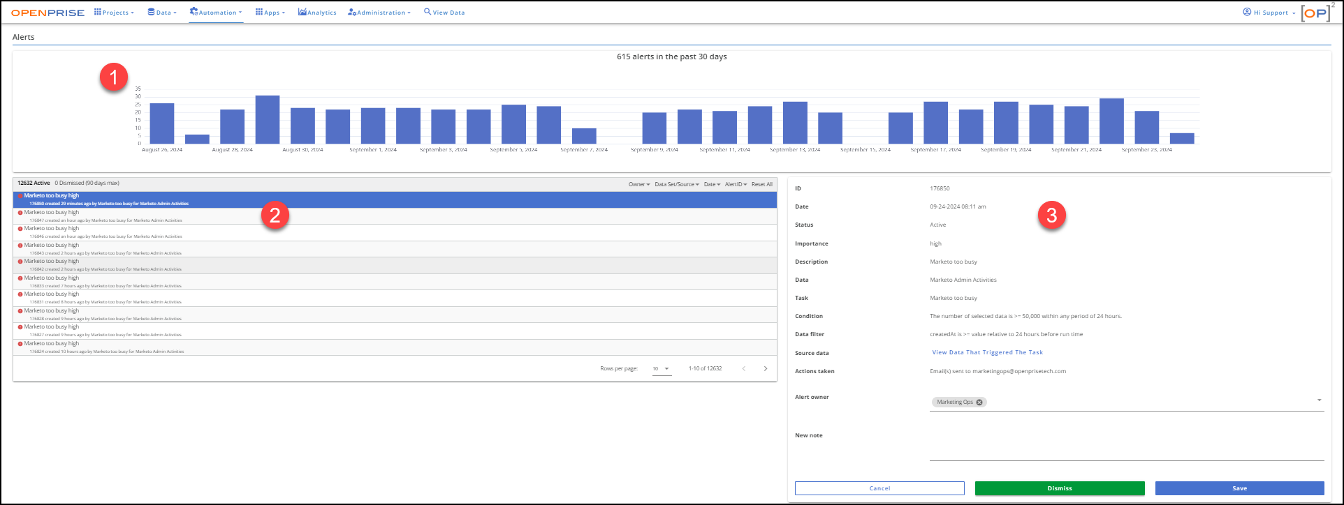This screenshot has height=505, width=1344.
Task: Go to next page of alerts
Action: tap(766, 368)
